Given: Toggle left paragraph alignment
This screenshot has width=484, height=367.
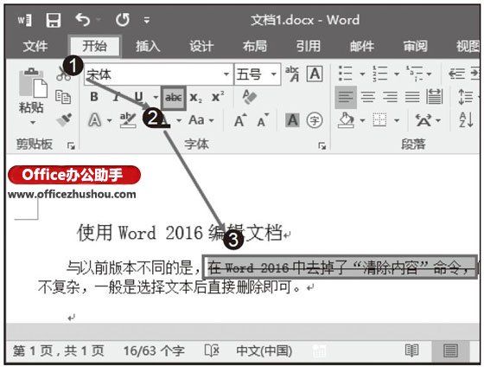Looking at the screenshot, I should coord(346,97).
